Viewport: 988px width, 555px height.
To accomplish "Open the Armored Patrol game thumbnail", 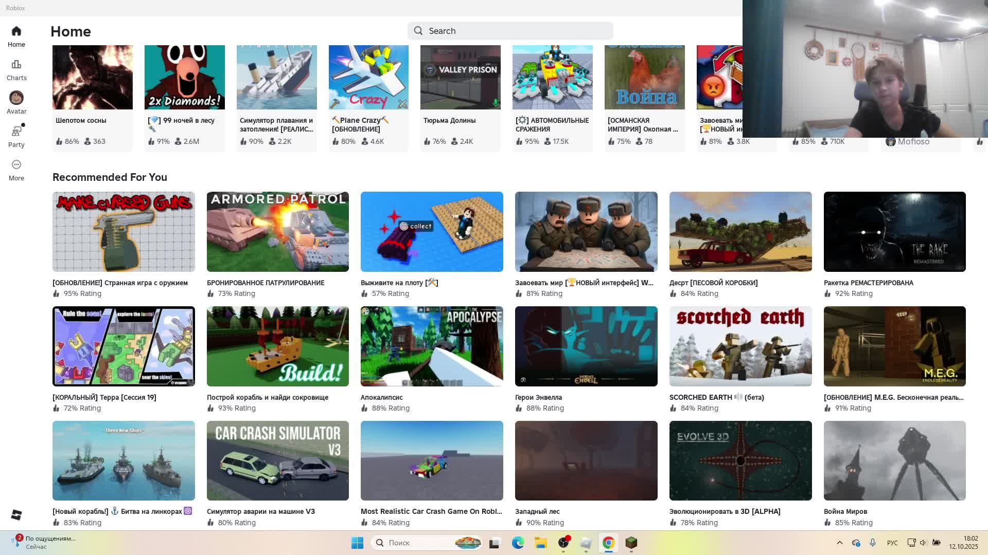I will pos(278,232).
